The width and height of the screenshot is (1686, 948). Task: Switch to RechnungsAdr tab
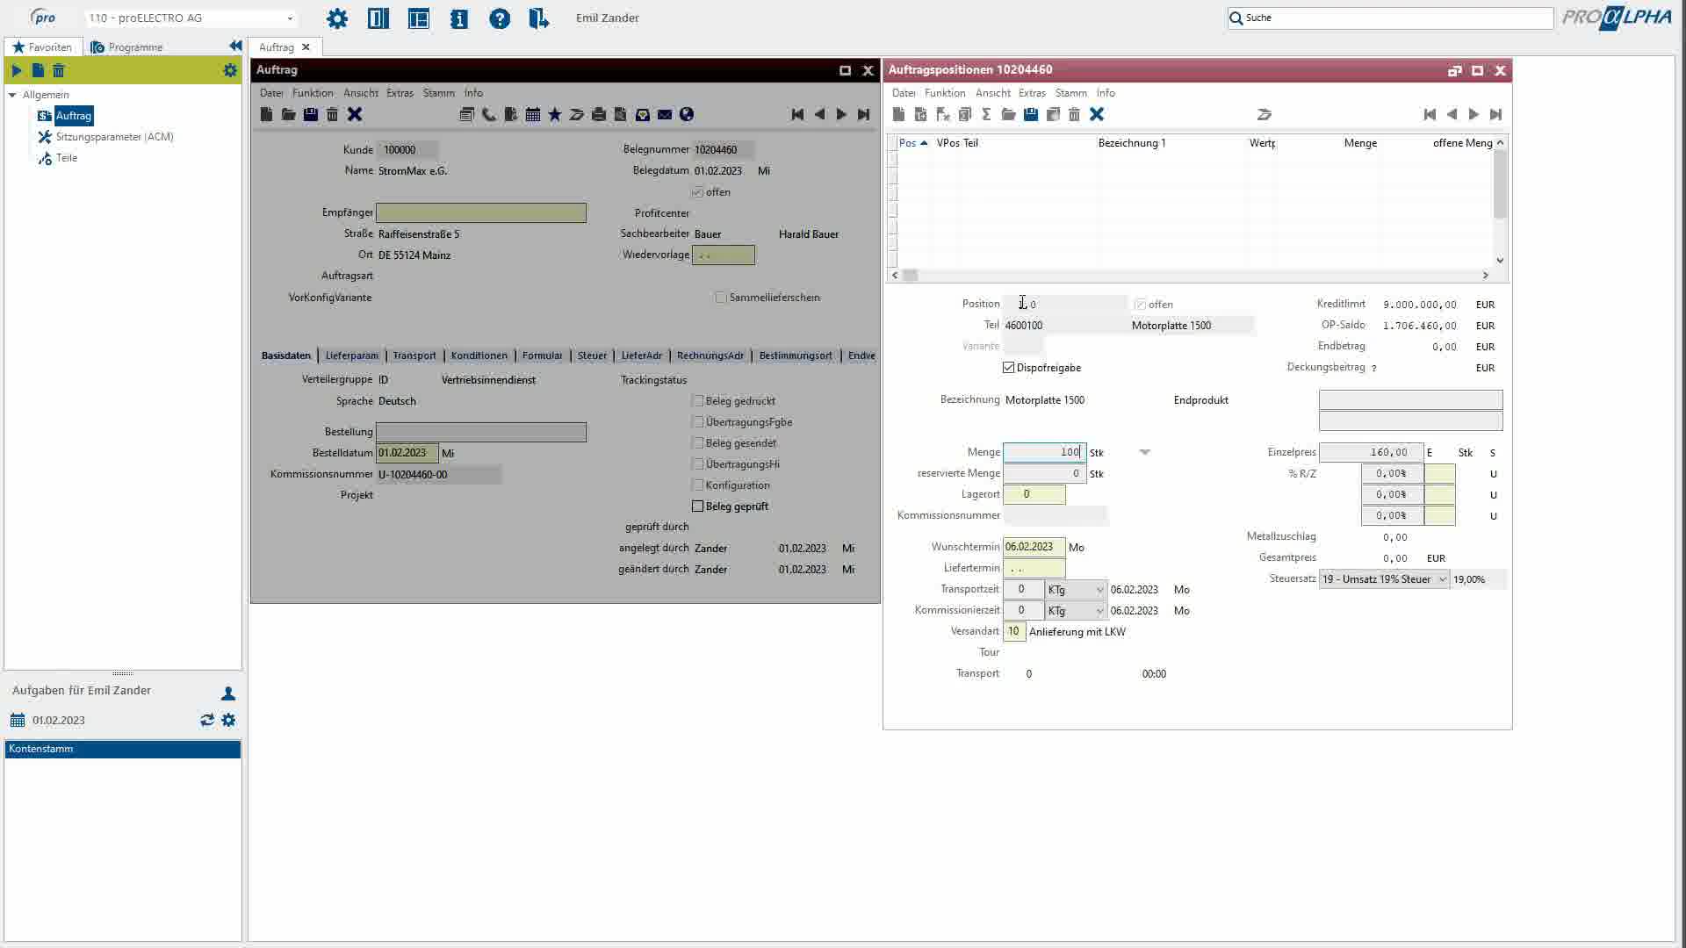[710, 355]
